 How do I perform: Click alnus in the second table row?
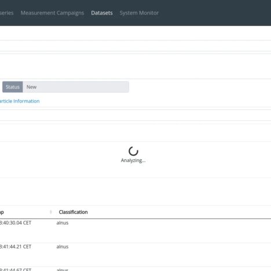[63, 247]
